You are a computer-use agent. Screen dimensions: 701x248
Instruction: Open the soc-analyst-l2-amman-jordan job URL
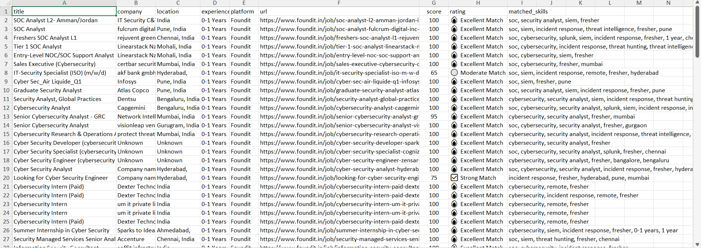[x=339, y=20]
